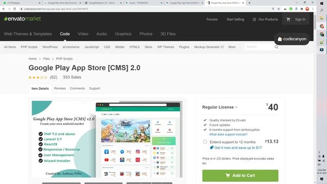
Task: Open Chrome's three-dot menu
Action: tap(313, 9)
